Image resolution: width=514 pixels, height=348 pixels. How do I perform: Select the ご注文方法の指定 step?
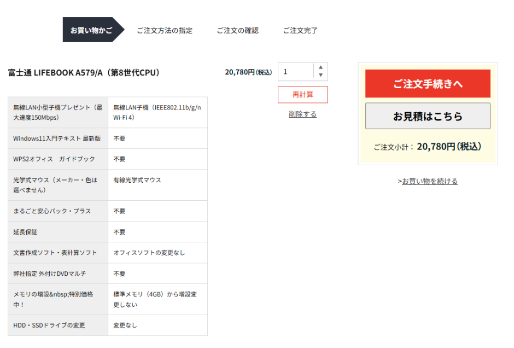click(165, 31)
